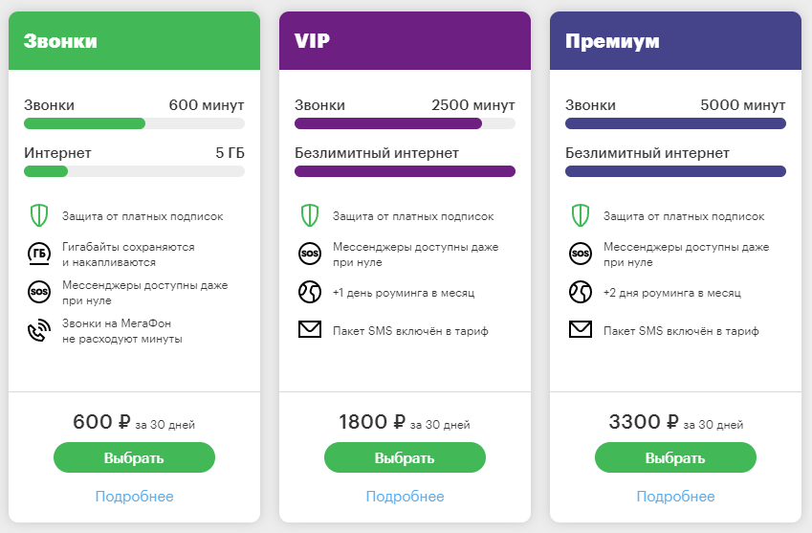Click the SMS envelope icon in the Премиум plan
The image size is (812, 533).
(x=581, y=329)
